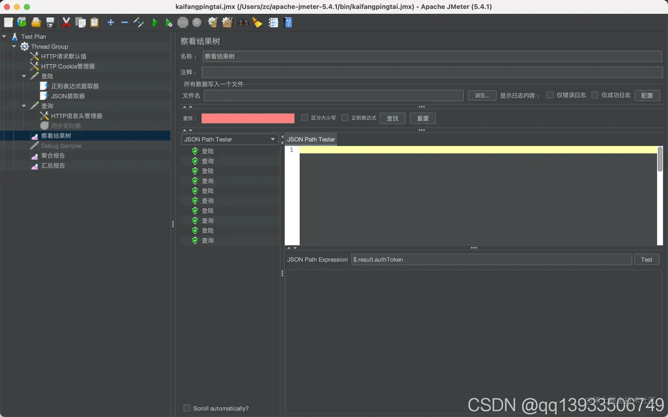Click the 名称 name field
Screen dimensions: 668x417
click(432, 56)
